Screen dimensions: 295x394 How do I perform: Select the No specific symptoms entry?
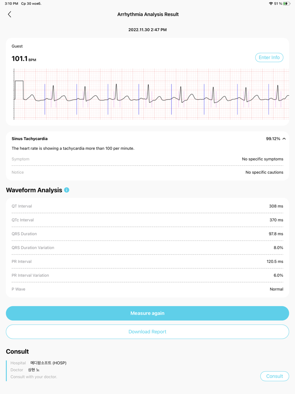262,159
